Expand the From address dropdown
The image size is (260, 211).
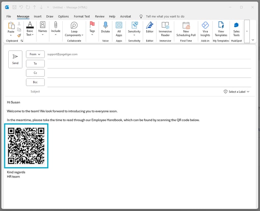pos(35,54)
